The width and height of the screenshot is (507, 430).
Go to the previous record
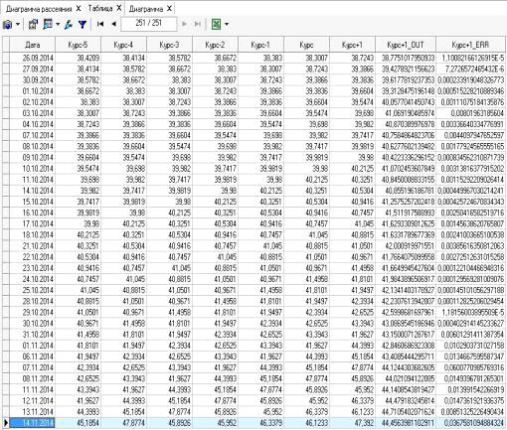click(114, 24)
